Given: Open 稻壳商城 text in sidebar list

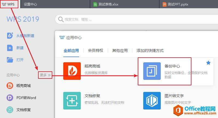Looking at the screenshot, I should (24, 86).
